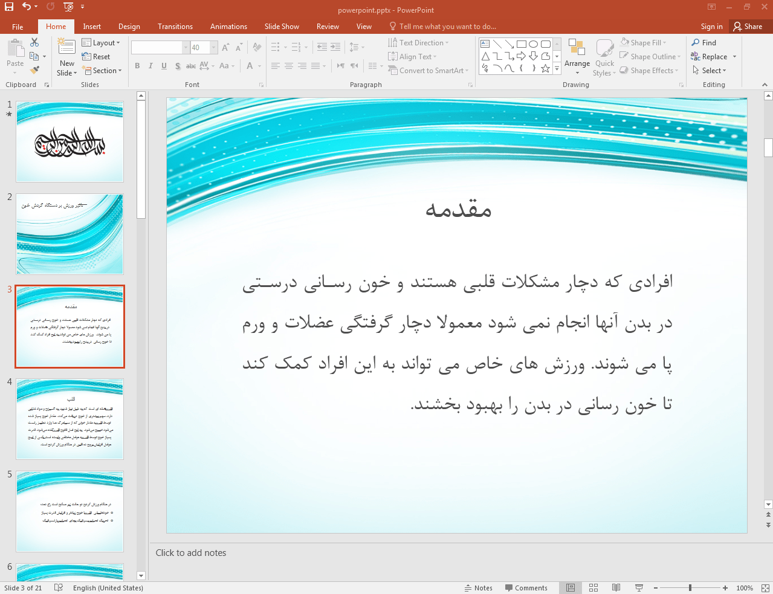Open the Design ribbon tab

click(x=129, y=27)
